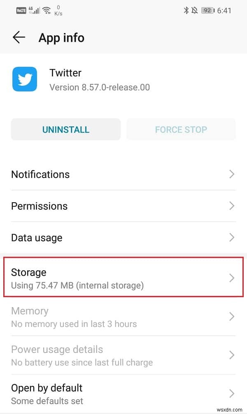Viewport: 247px width, 414px height.
Task: Tap the clock showing 6:41
Action: click(224, 11)
